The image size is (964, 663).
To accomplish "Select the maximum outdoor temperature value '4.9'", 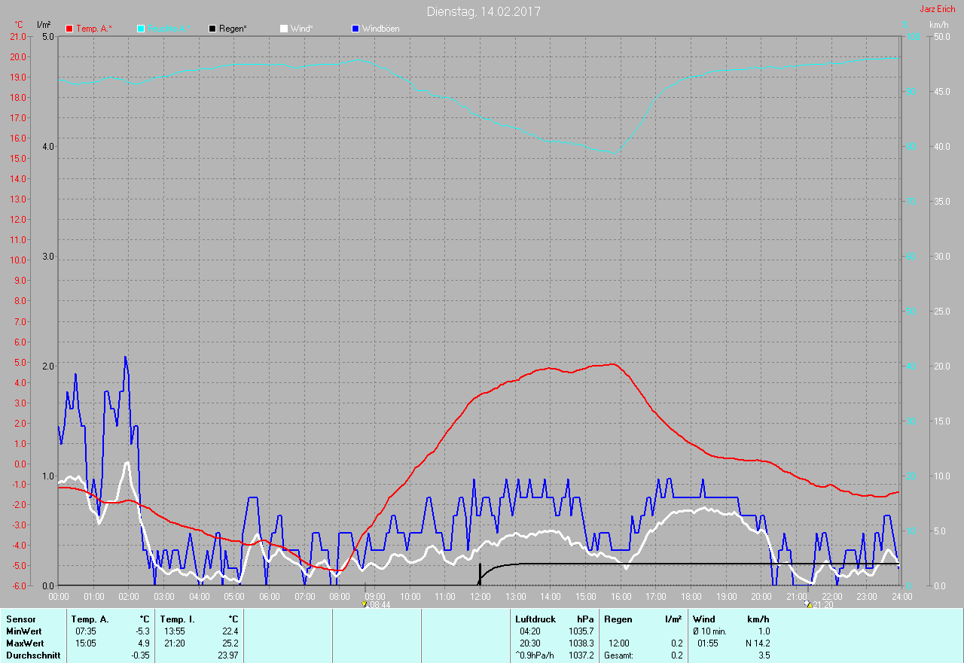I will [143, 643].
